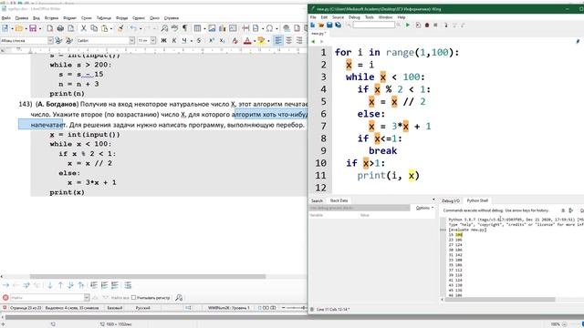Image resolution: width=584 pixels, height=328 pixels.
Task: Click the Cut scissors icon in Writer
Action: click(x=83, y=28)
